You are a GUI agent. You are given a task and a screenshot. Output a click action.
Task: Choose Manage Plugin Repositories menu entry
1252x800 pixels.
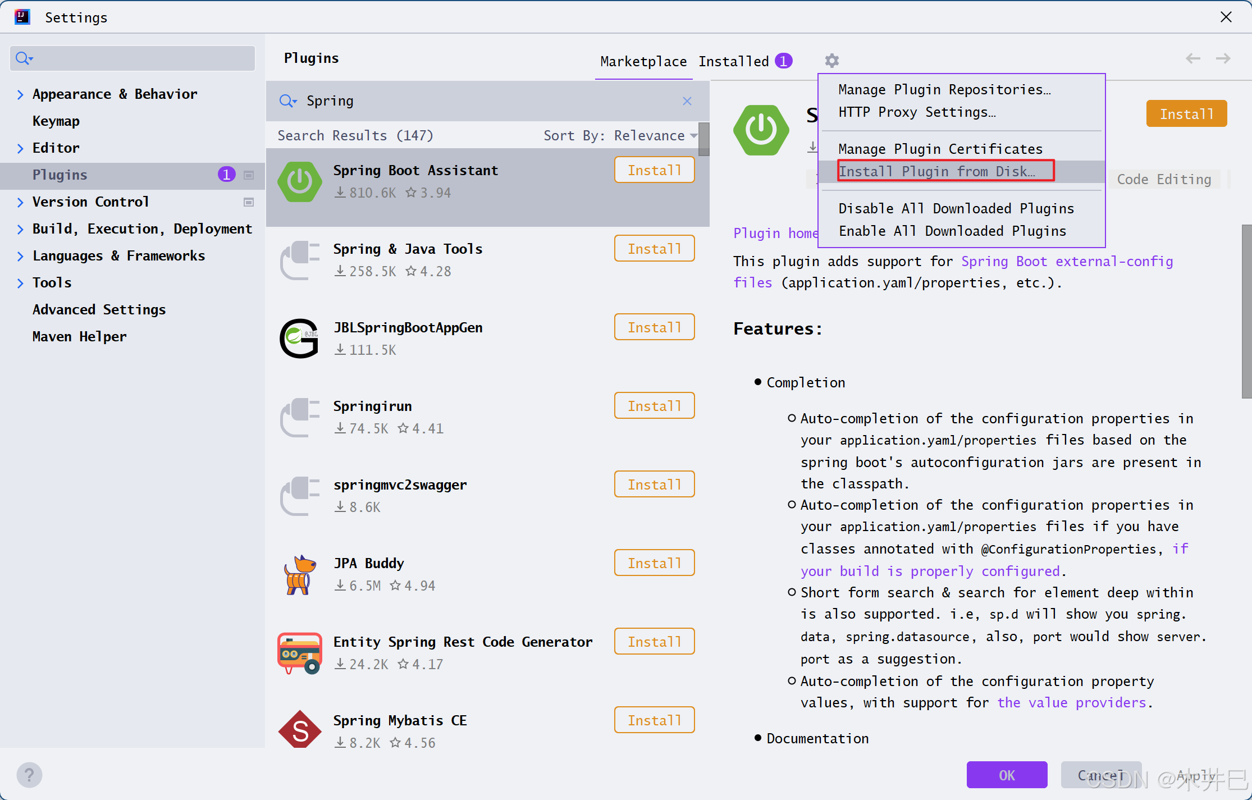click(944, 89)
